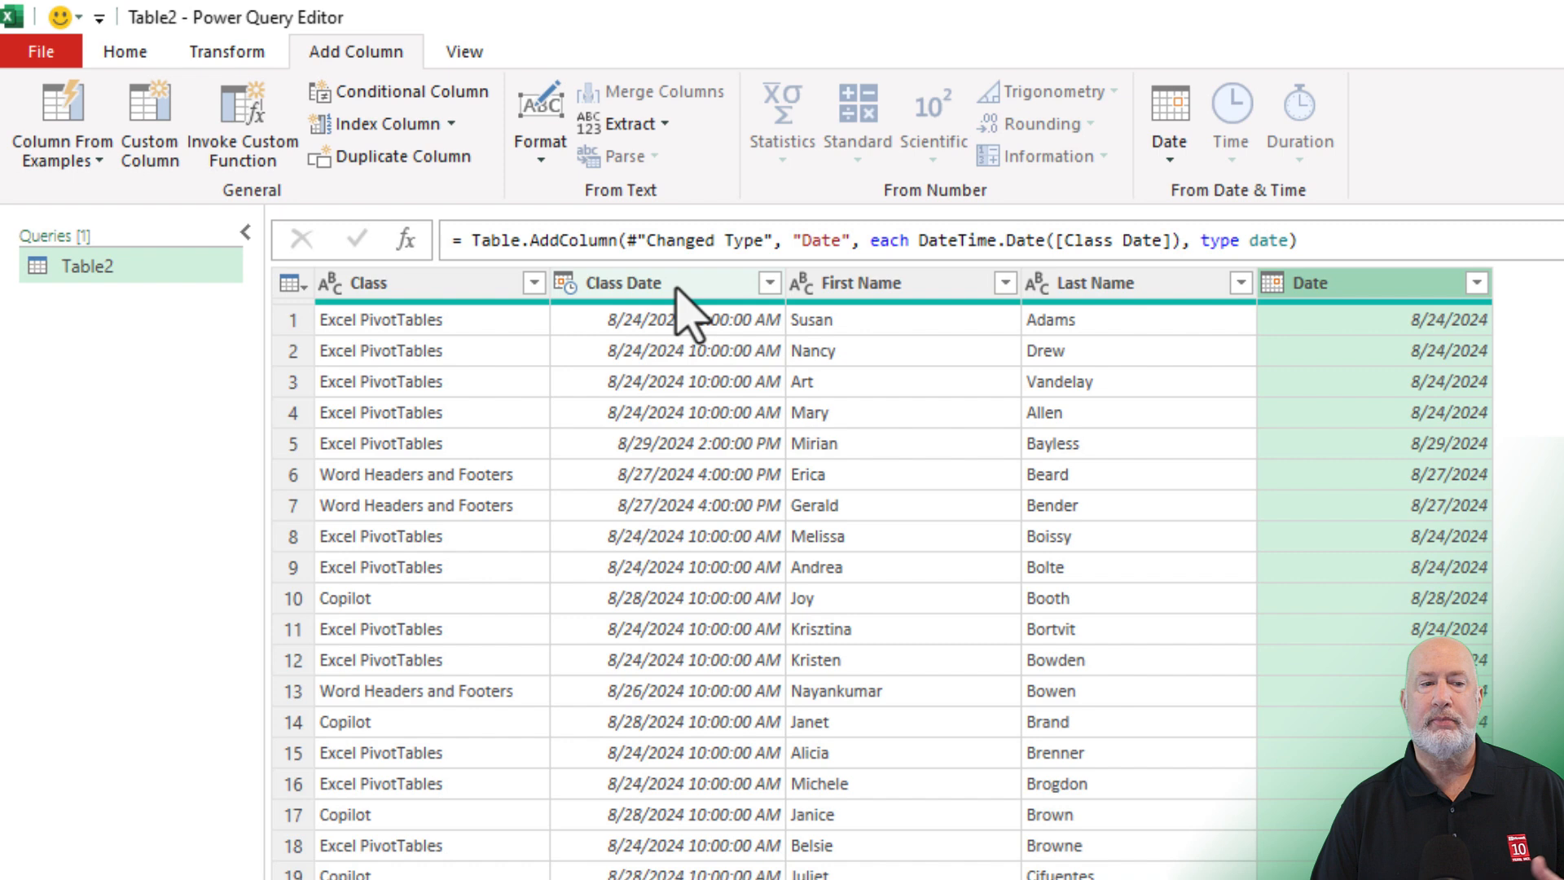Open the Class Date column filter dropdown
The height and width of the screenshot is (880, 1564).
click(769, 283)
